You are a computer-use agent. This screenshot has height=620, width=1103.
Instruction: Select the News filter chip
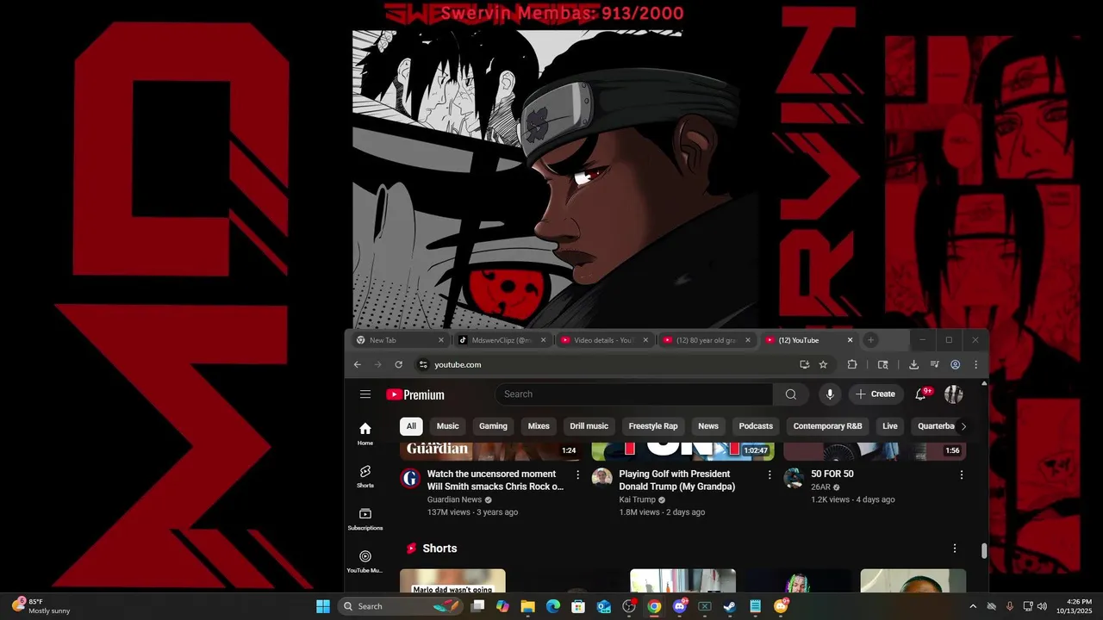pyautogui.click(x=708, y=426)
